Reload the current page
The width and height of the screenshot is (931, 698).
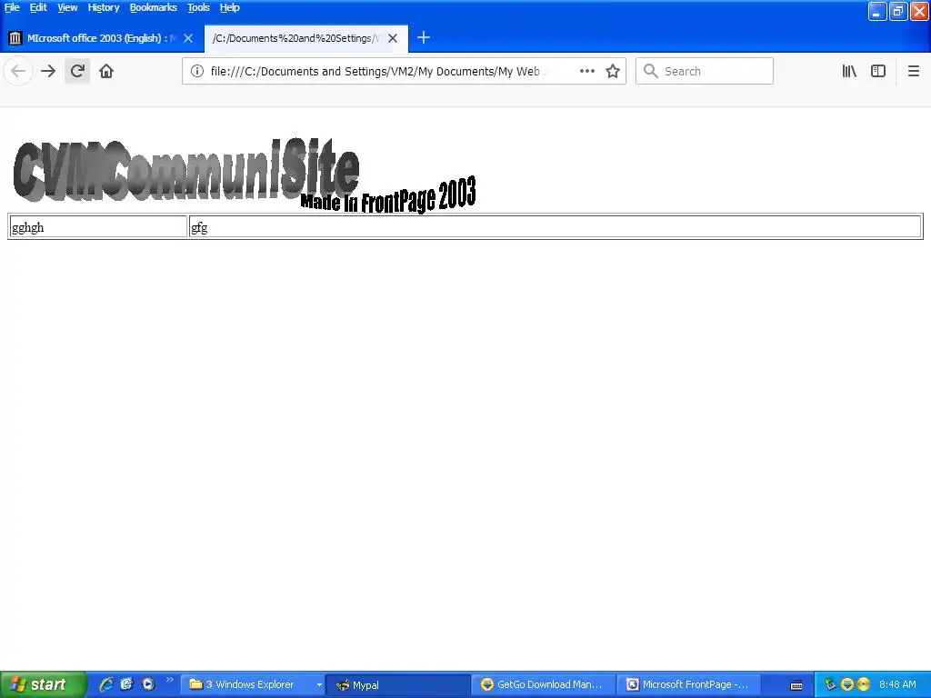click(77, 71)
